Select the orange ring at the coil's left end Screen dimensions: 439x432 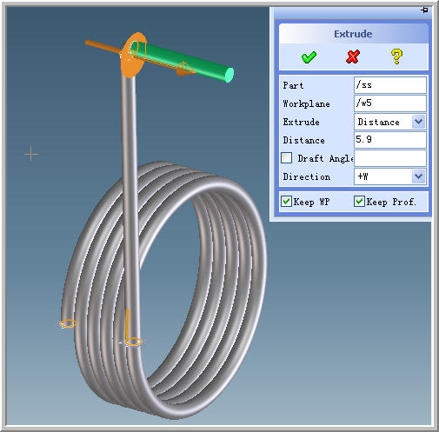pos(69,323)
